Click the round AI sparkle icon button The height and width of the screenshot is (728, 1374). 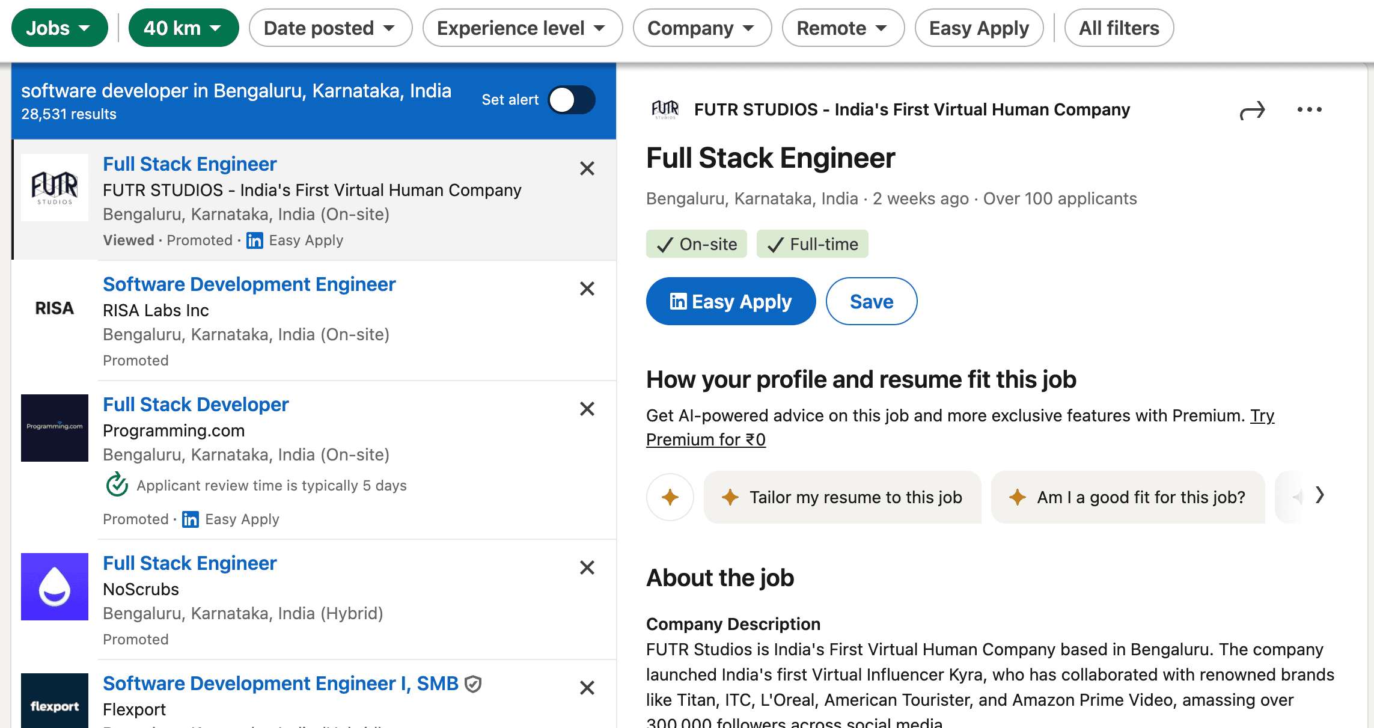pyautogui.click(x=670, y=497)
